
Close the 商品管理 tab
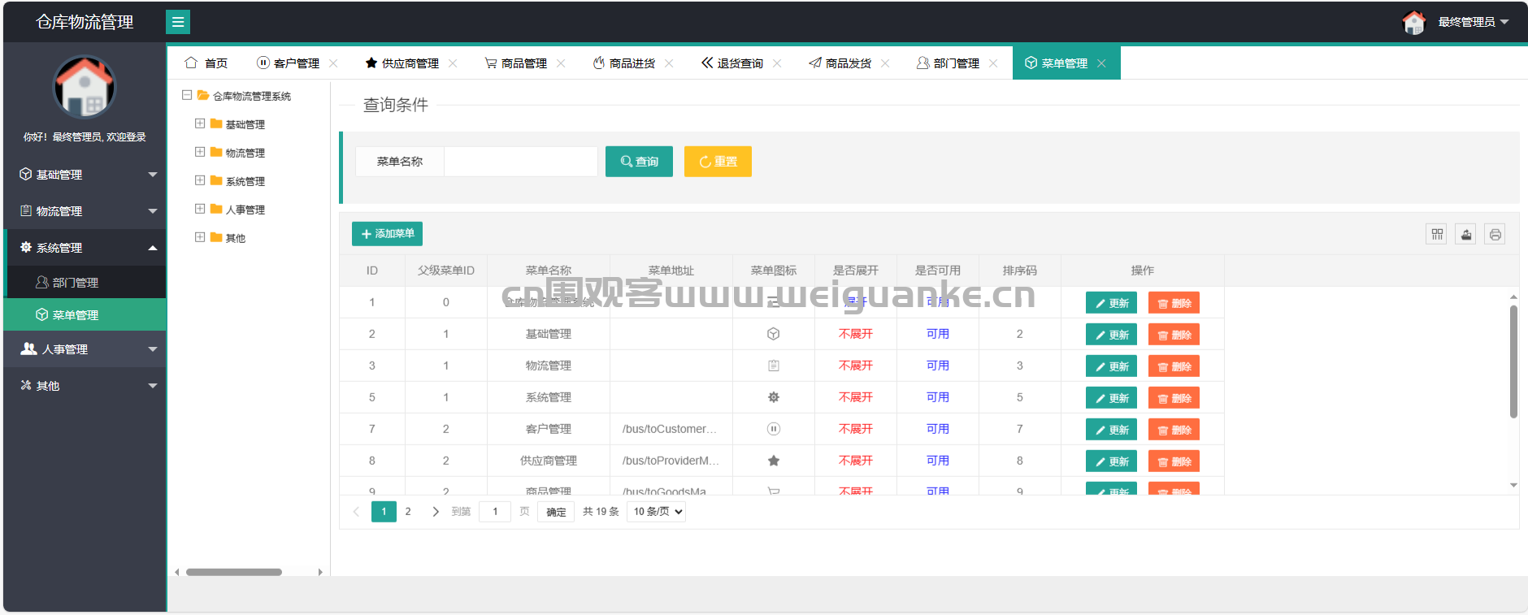561,63
